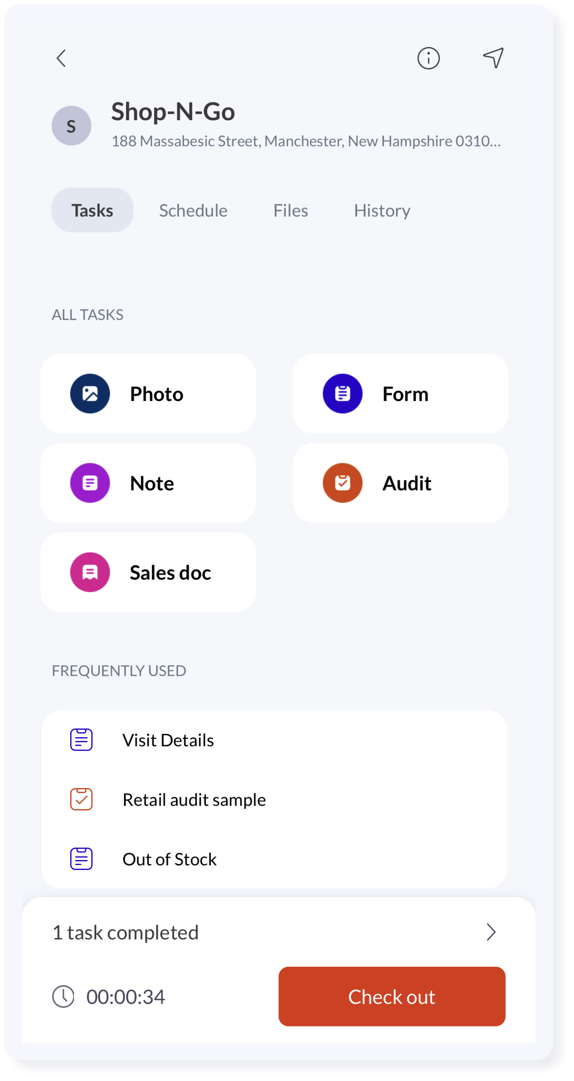Tap the navigation arrow icon
574x1081 pixels.
tap(493, 58)
